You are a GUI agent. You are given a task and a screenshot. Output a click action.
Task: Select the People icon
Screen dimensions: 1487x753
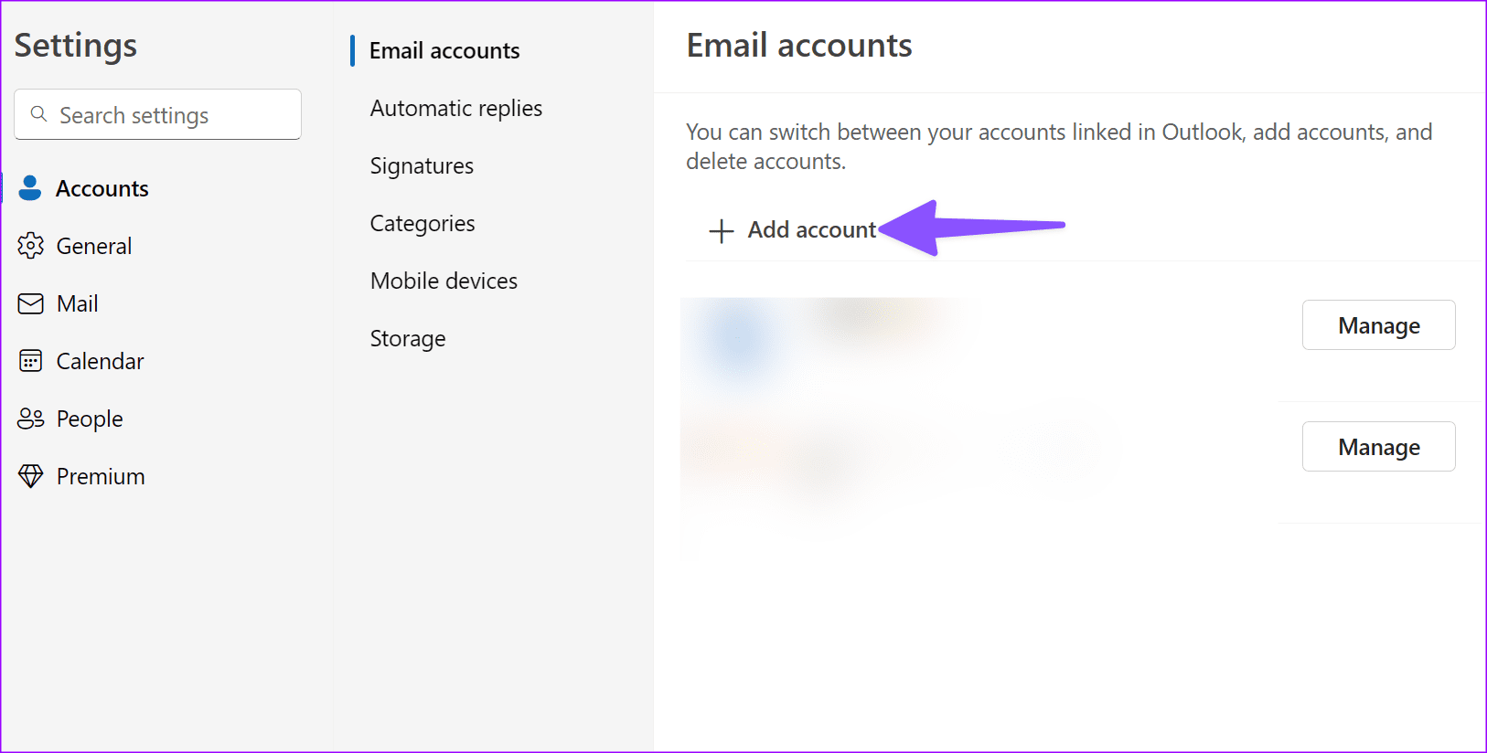(30, 418)
